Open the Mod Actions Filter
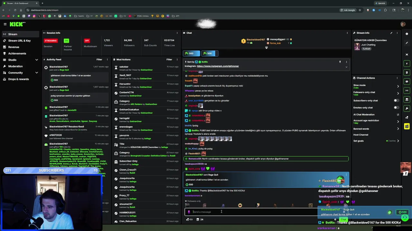 tap(169, 59)
